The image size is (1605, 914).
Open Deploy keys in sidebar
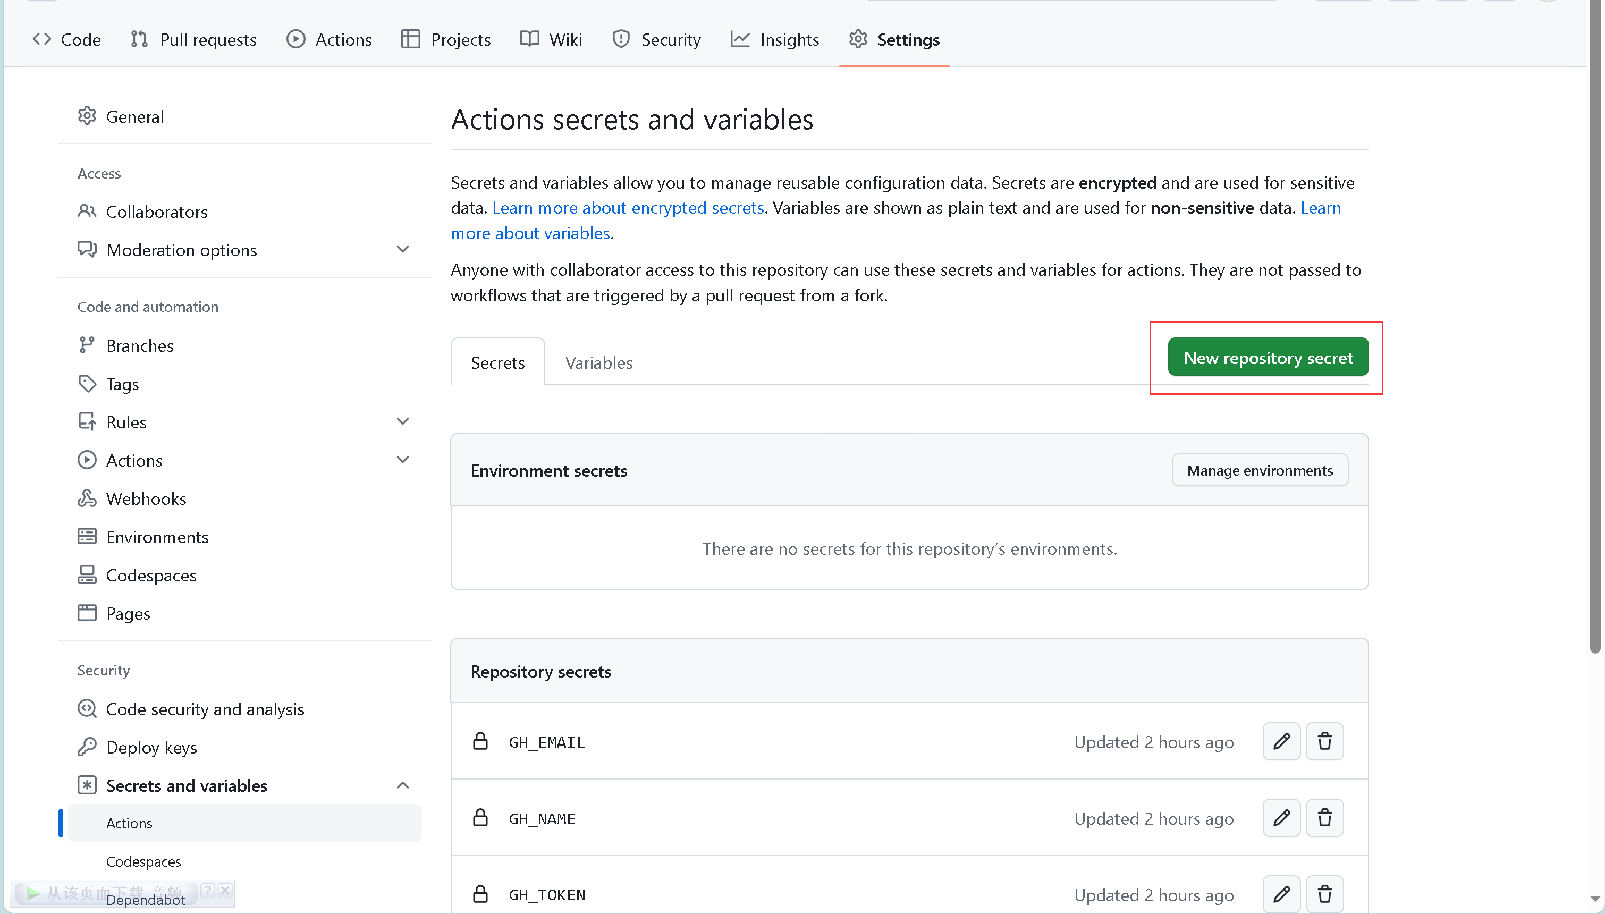[x=151, y=747]
